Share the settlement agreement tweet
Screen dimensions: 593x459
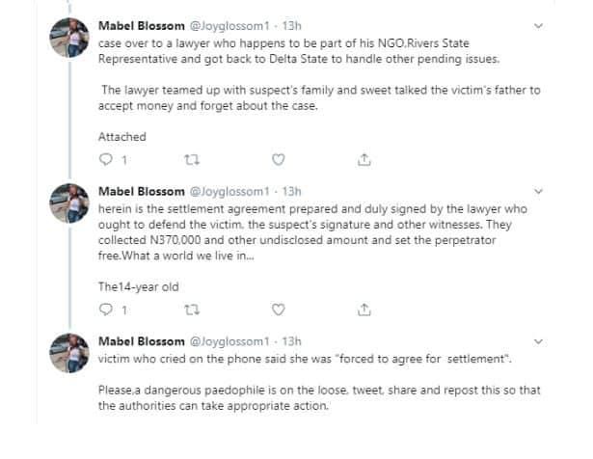[364, 310]
